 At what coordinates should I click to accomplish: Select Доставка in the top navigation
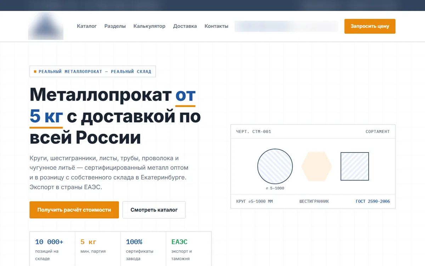(185, 26)
